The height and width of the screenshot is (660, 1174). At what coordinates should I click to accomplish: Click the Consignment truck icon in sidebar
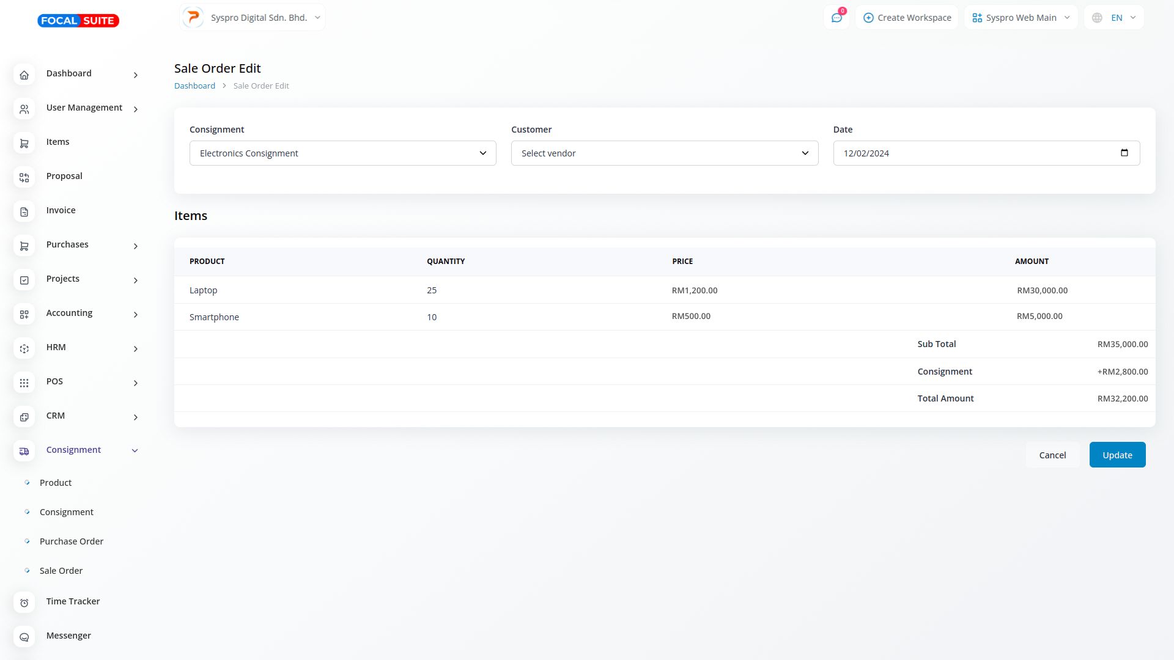(x=24, y=452)
